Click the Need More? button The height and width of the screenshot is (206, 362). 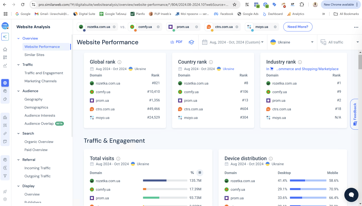coord(298,27)
